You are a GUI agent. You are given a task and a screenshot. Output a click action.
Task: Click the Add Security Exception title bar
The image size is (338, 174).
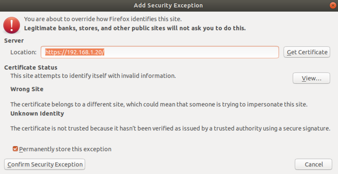[168, 5]
